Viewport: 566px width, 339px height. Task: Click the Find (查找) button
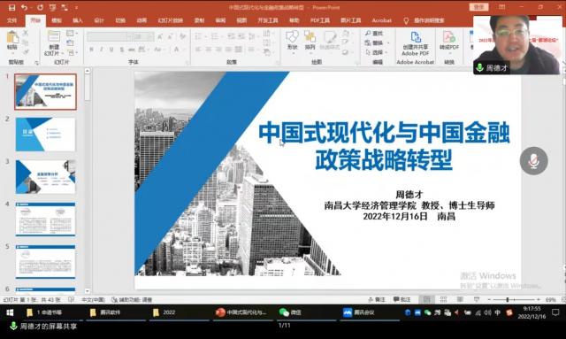374,34
